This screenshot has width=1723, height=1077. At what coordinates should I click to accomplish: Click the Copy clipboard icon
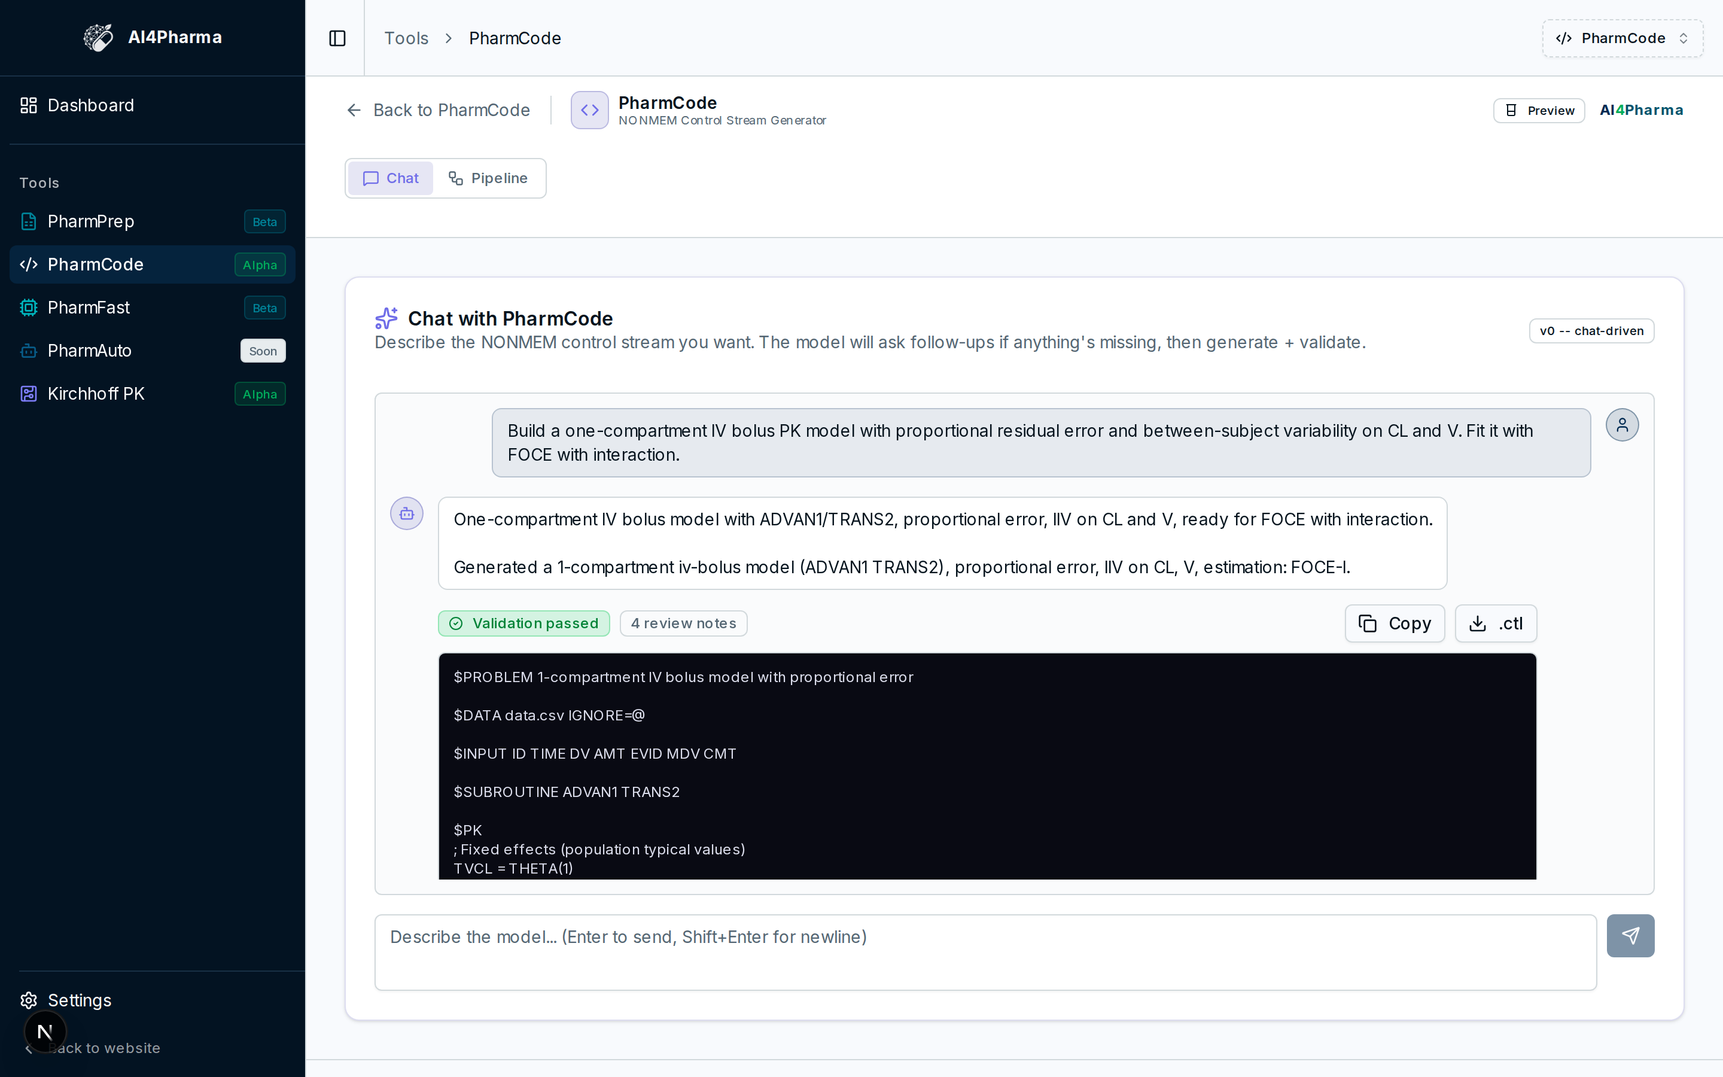1367,623
